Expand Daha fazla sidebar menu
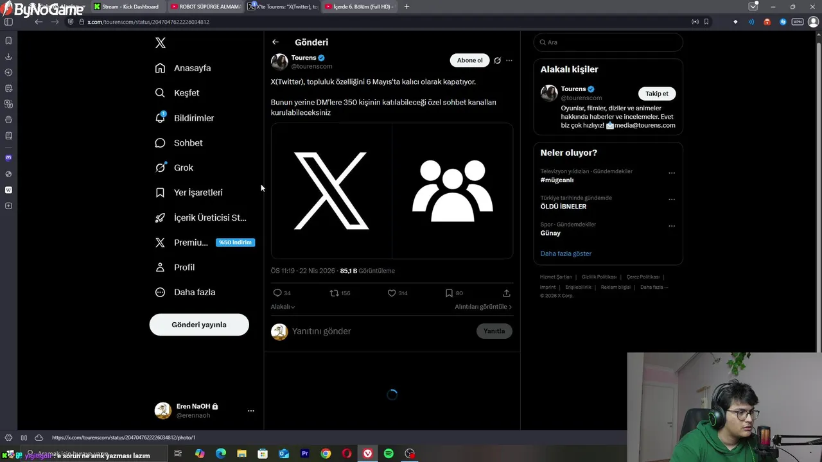This screenshot has width=822, height=462. click(x=185, y=293)
